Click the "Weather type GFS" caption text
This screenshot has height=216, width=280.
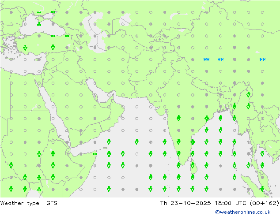(29, 203)
